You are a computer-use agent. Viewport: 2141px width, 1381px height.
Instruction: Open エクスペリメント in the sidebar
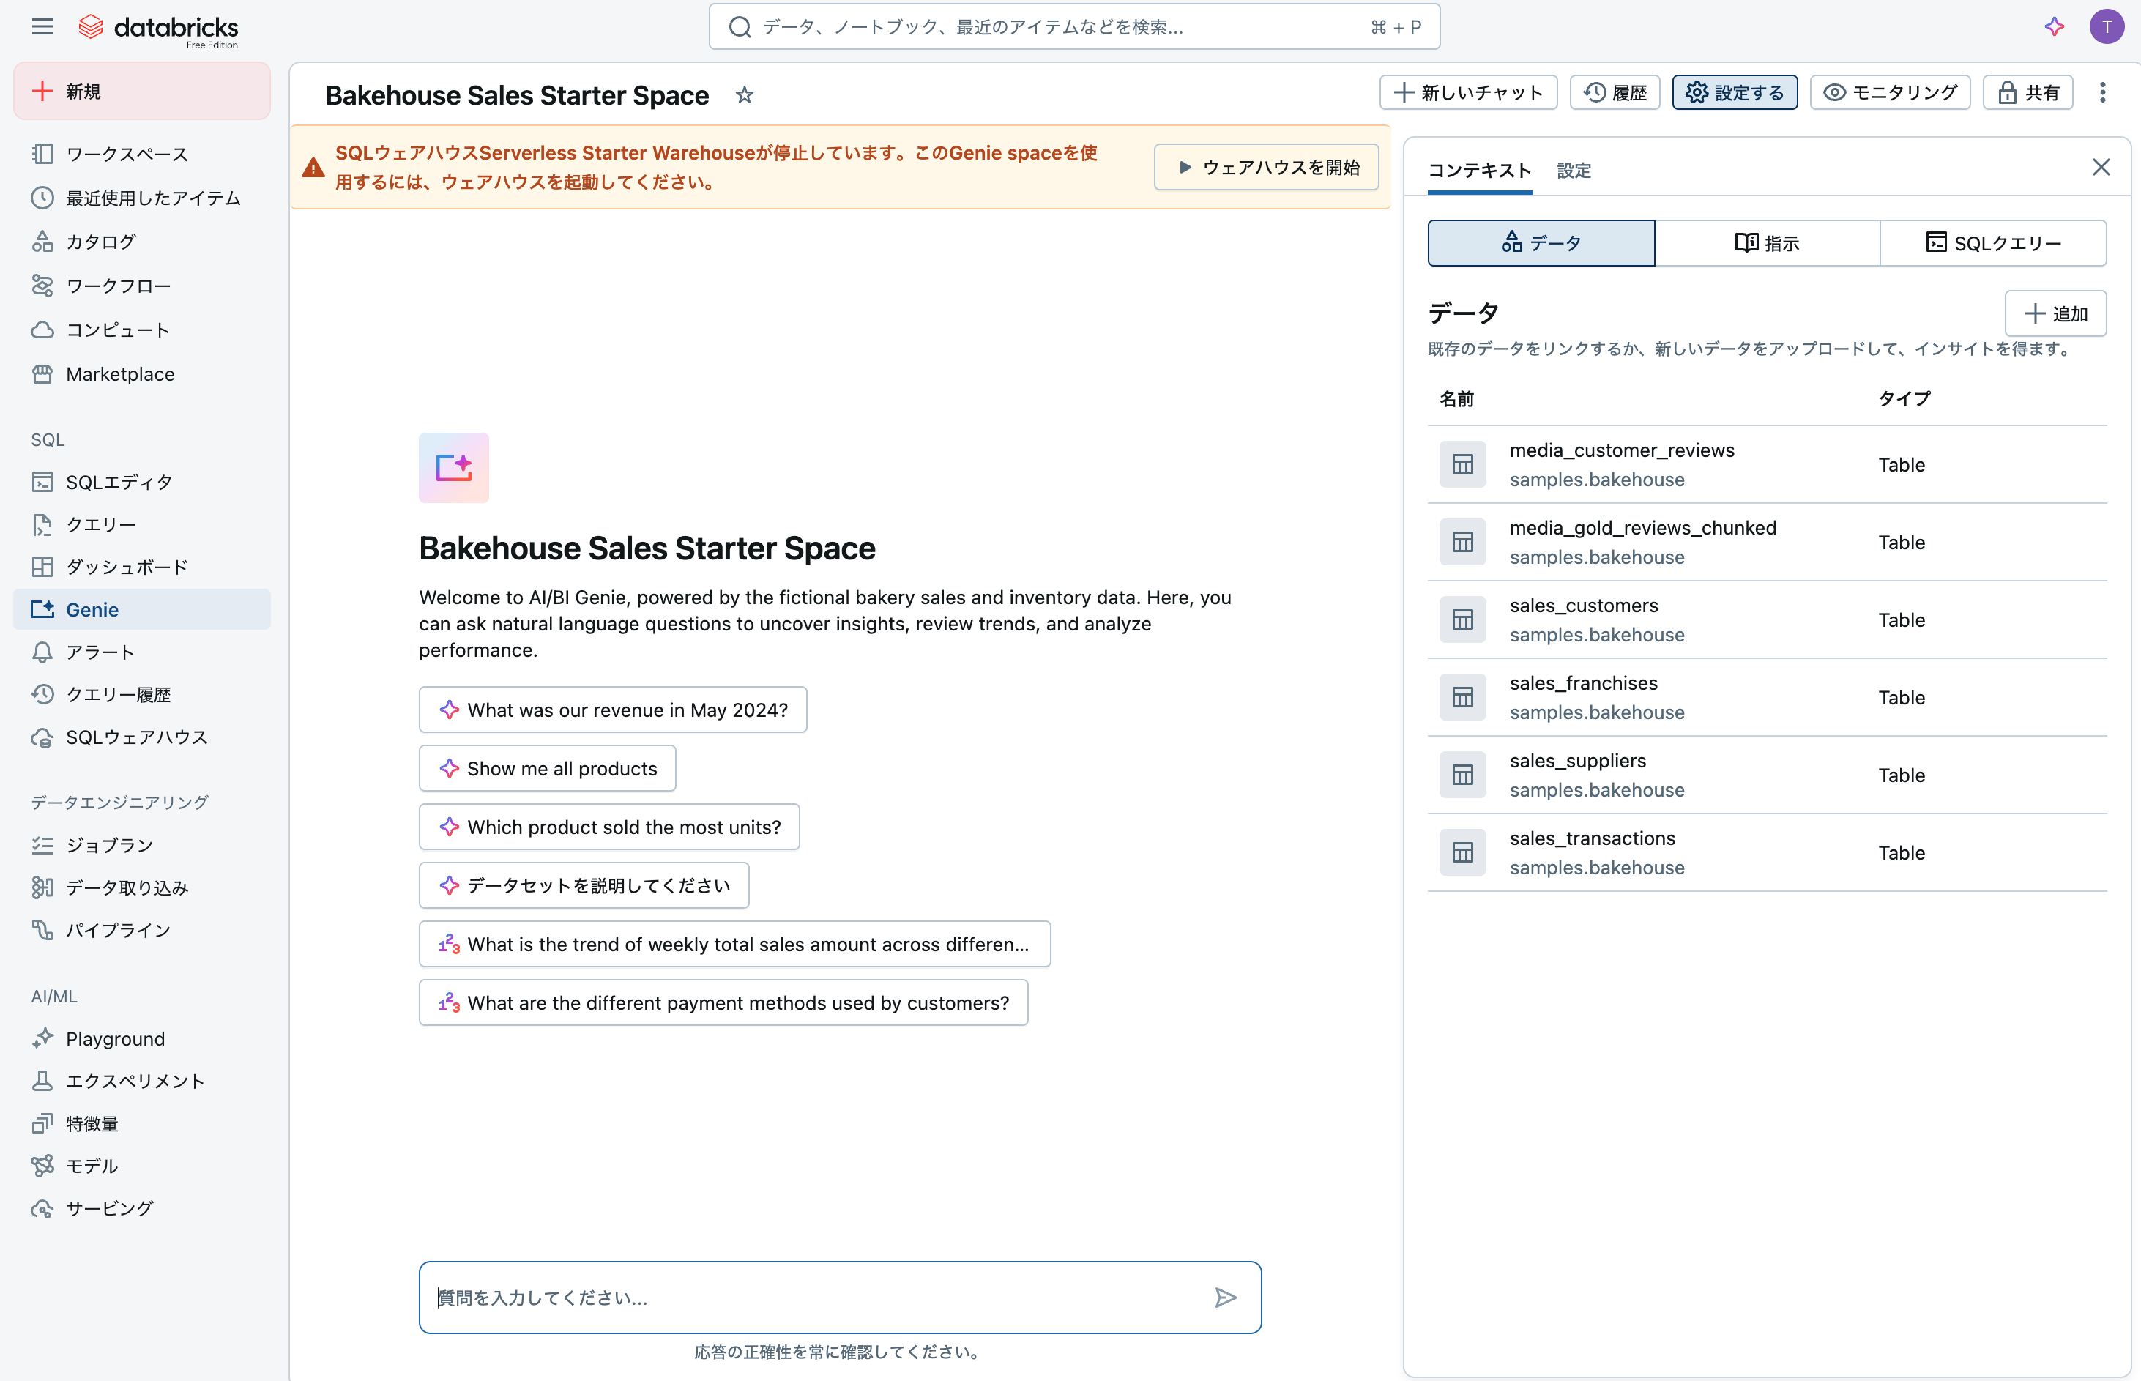141,1082
